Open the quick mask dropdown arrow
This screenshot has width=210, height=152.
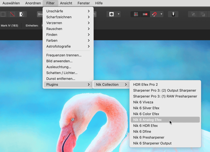coord(119,14)
